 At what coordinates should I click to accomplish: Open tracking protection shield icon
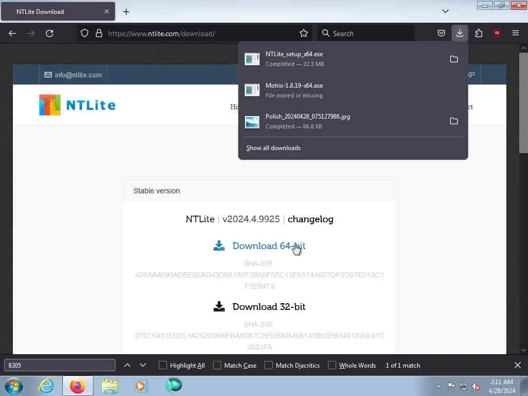click(x=85, y=34)
